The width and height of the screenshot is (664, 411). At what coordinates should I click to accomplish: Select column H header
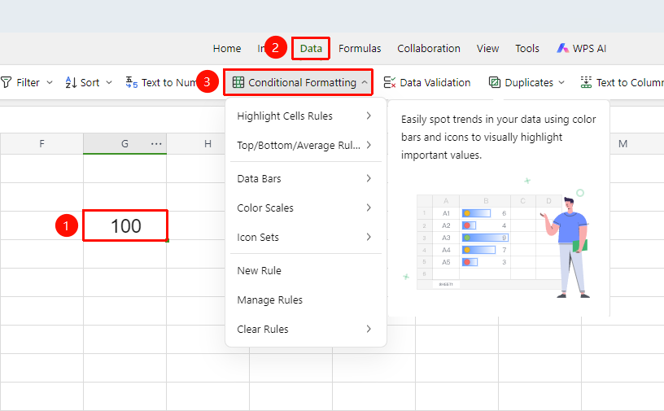[207, 144]
